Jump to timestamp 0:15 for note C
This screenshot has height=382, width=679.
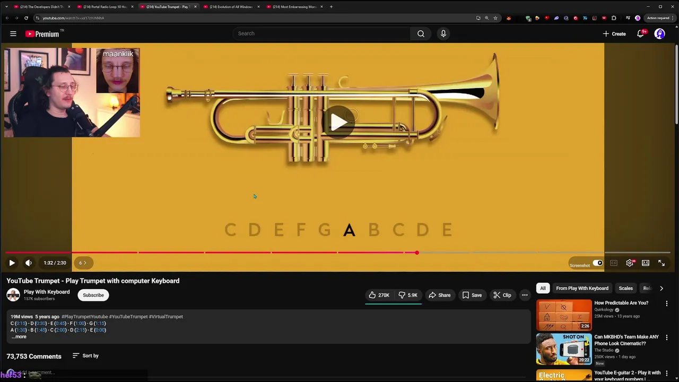pos(21,323)
